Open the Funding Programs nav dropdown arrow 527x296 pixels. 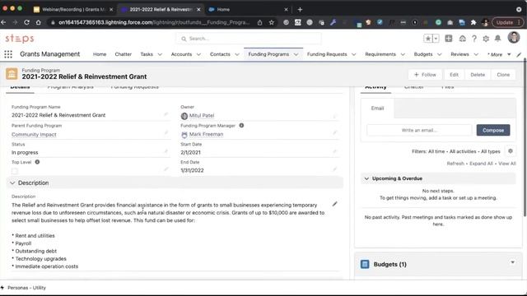pyautogui.click(x=296, y=54)
